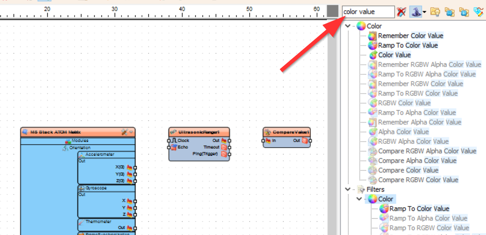
Task: Select the RGBW Color Value item
Action: pyautogui.click(x=404, y=103)
